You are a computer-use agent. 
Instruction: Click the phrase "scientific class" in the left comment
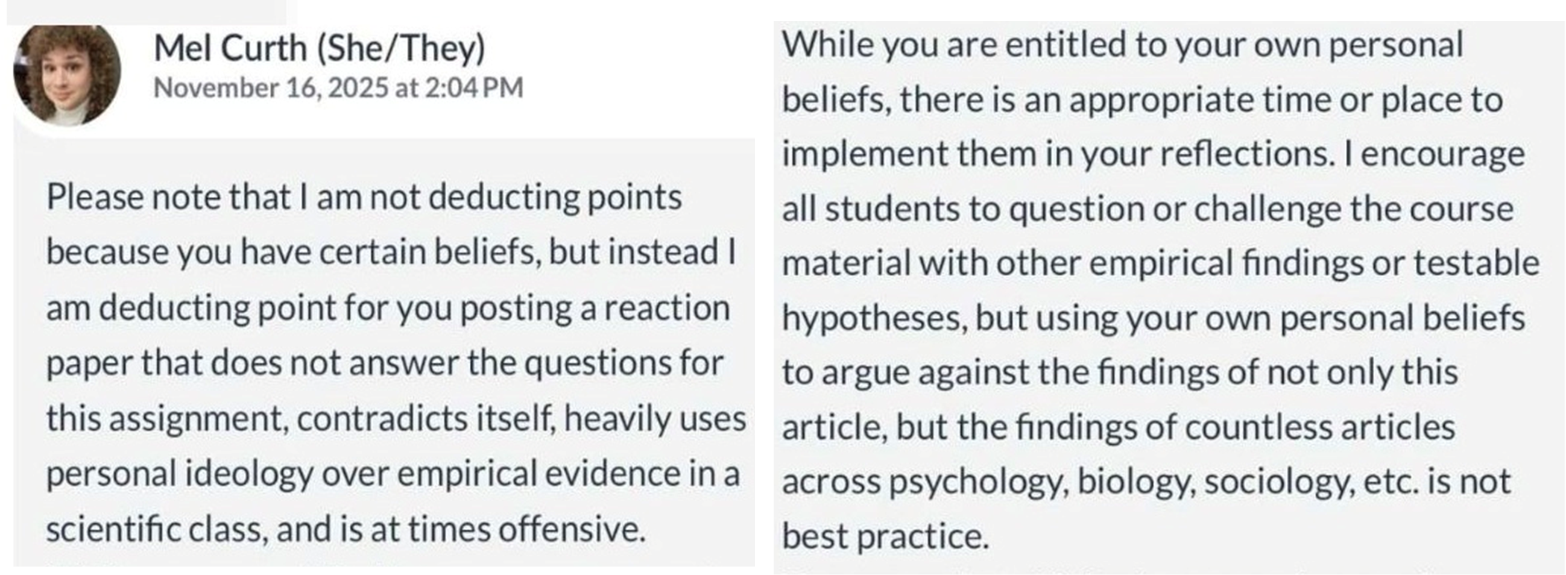click(x=156, y=529)
